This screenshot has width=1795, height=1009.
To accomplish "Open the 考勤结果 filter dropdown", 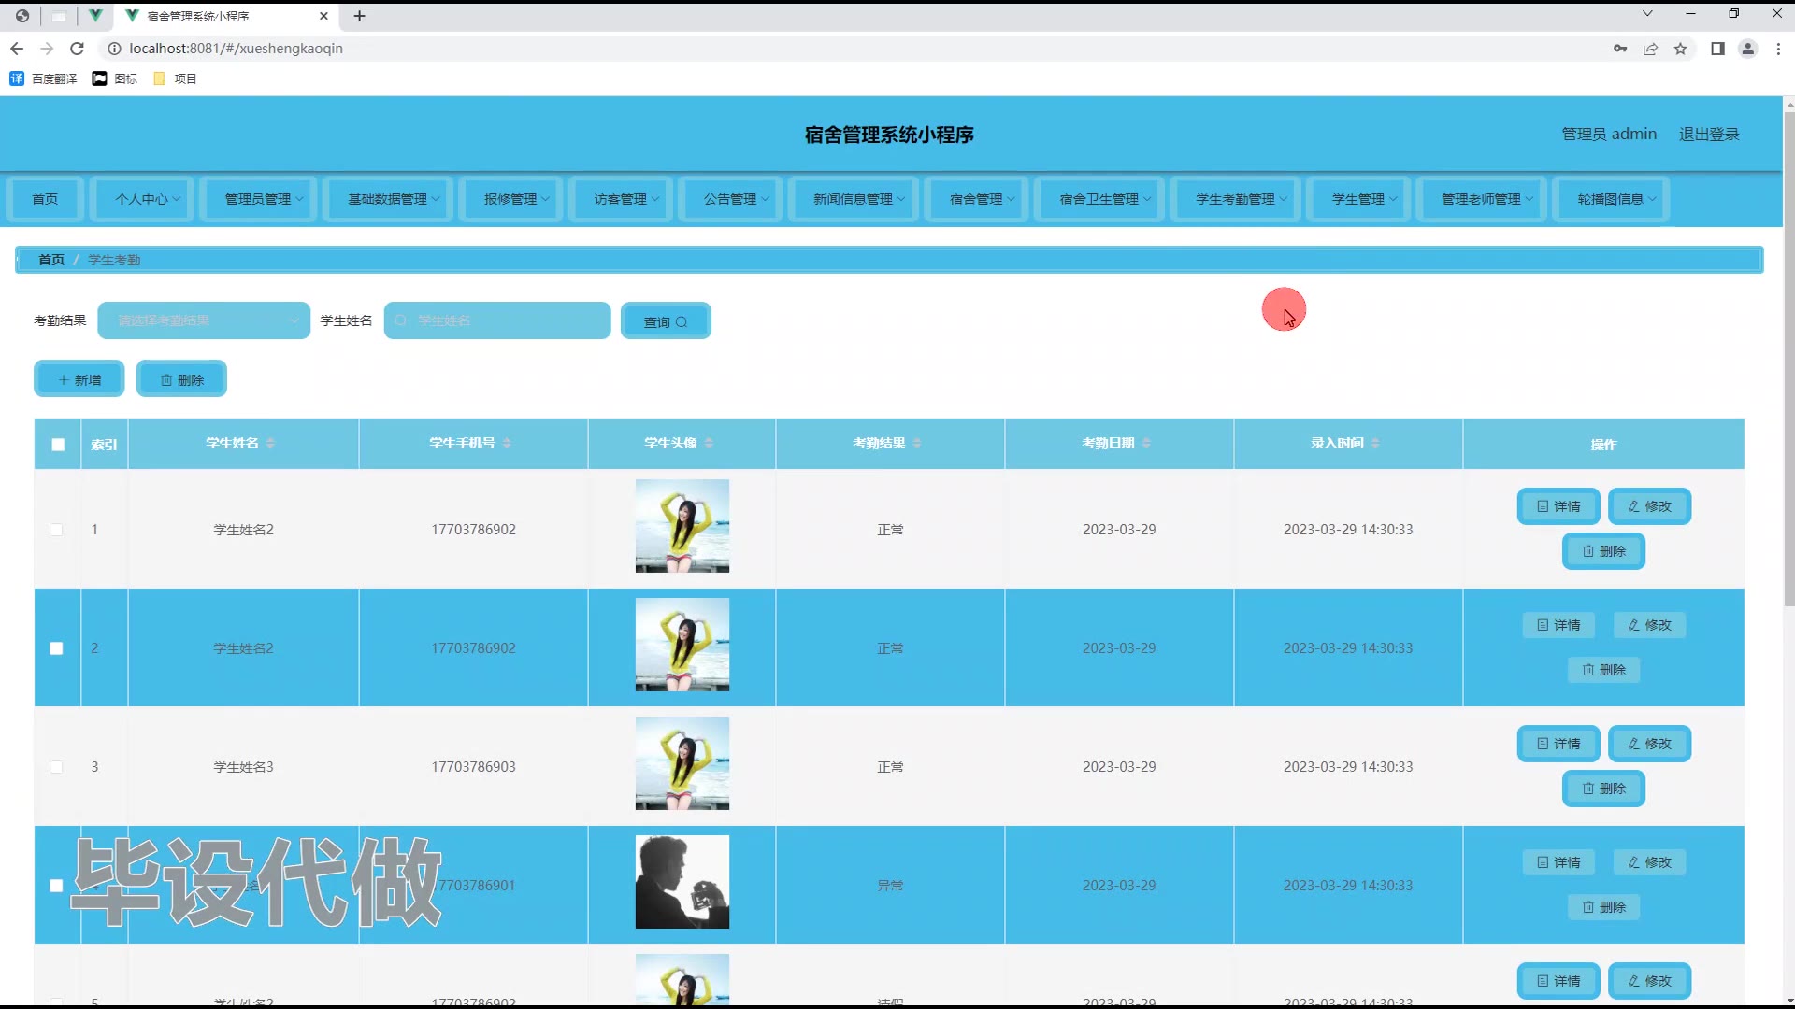I will click(x=204, y=320).
